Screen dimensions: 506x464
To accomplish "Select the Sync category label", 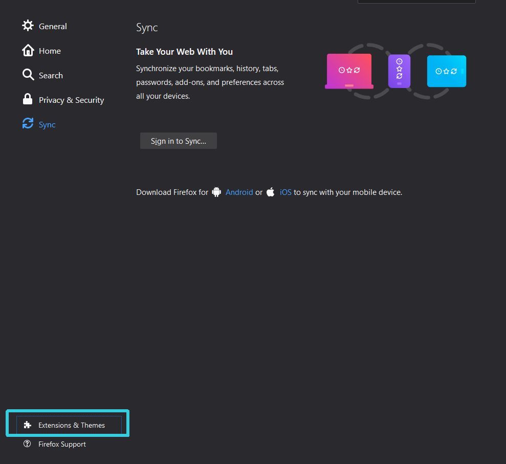I will (x=47, y=124).
